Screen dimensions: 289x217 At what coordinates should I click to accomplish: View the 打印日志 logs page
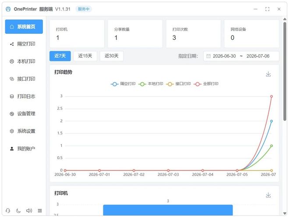[24, 96]
